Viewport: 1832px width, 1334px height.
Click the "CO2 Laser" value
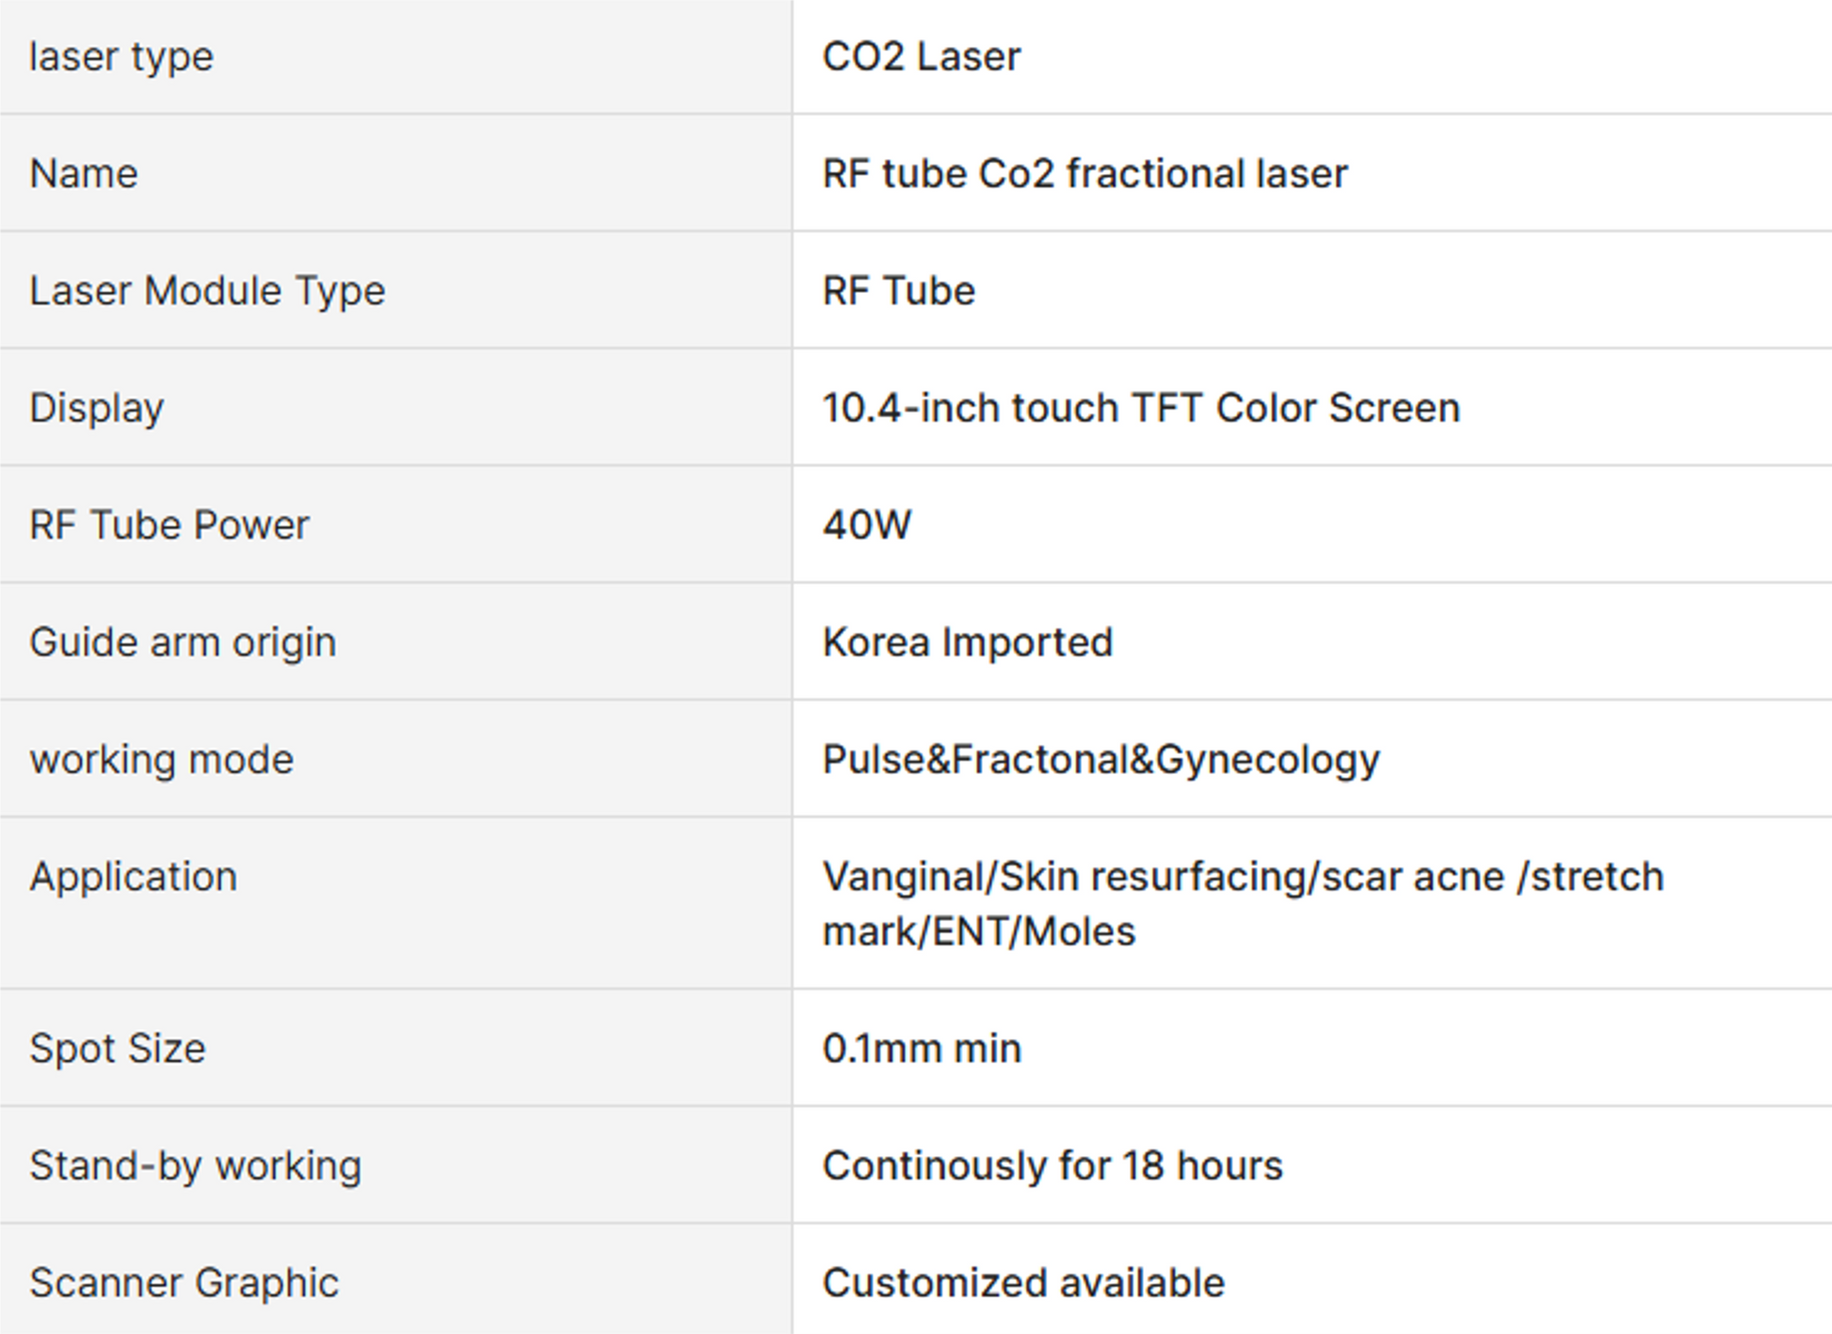[921, 57]
